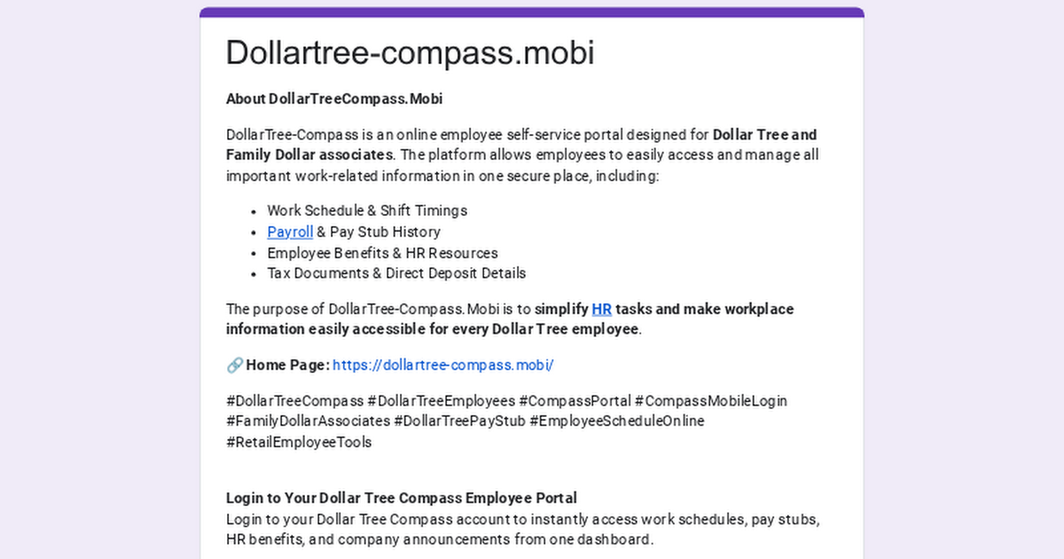Click the #FamilyDollarAssociates hashtag

coord(308,421)
